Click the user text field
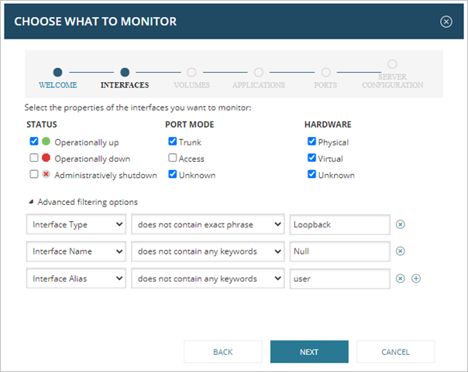This screenshot has width=468, height=372. point(339,278)
